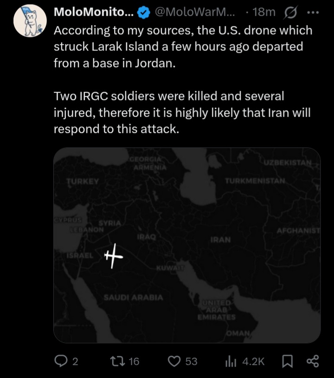Image resolution: width=334 pixels, height=378 pixels.
Task: Click the 4.2K views count
Action: click(x=253, y=362)
